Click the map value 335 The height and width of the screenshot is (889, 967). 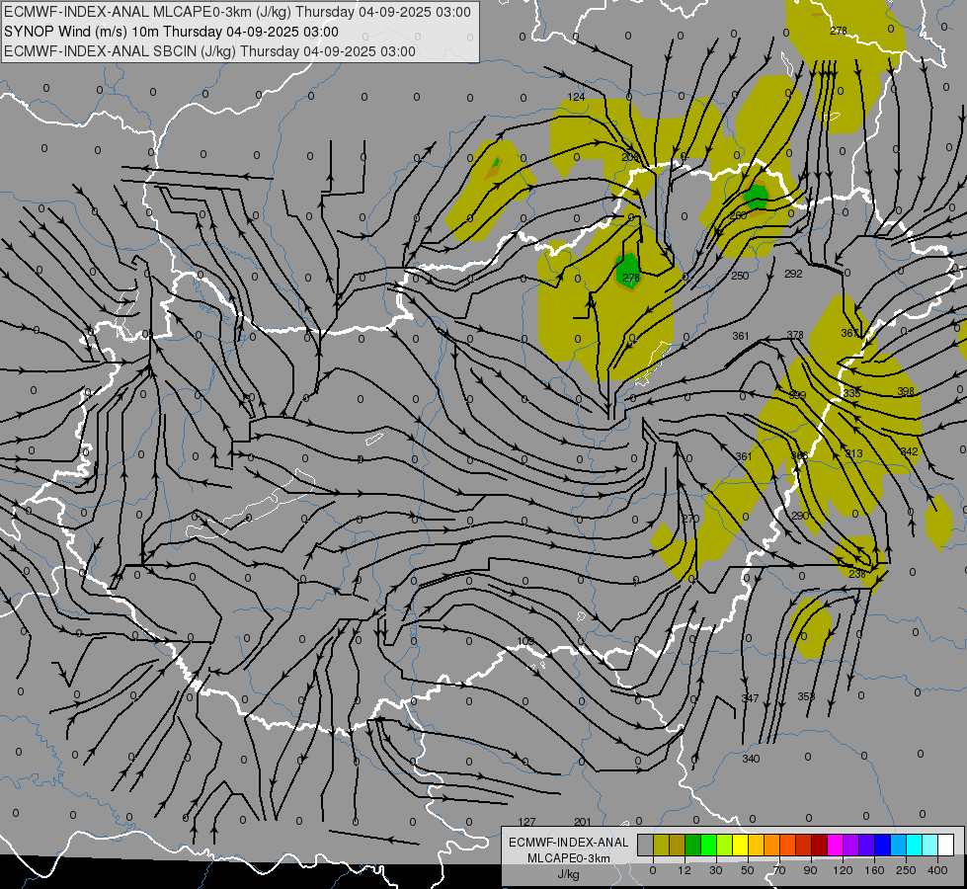(x=851, y=393)
